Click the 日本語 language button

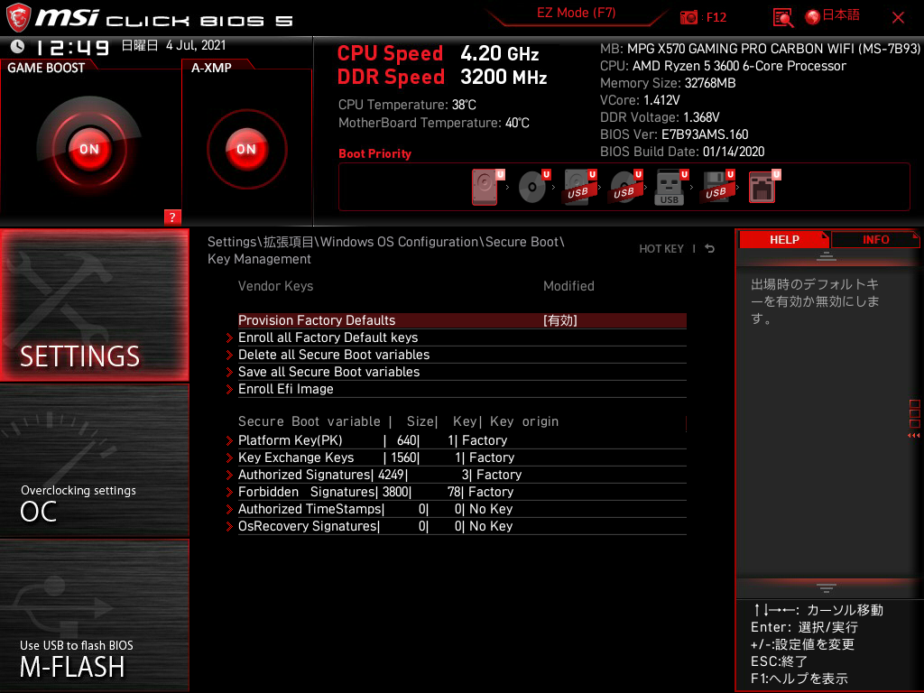(x=841, y=16)
